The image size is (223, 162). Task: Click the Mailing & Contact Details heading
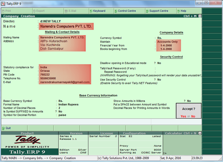pos(62,32)
